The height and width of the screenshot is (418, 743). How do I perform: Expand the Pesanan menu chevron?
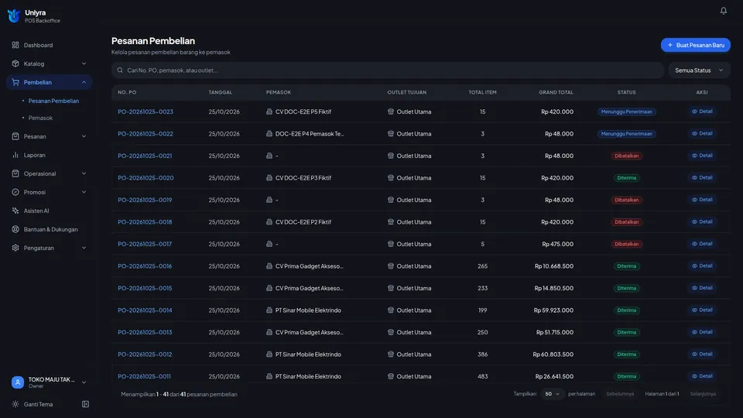84,136
